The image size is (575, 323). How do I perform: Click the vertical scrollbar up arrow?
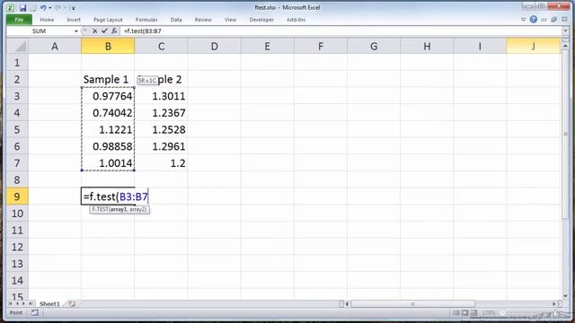[x=565, y=46]
